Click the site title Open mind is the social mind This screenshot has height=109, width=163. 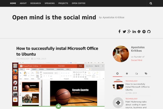tap(54, 17)
